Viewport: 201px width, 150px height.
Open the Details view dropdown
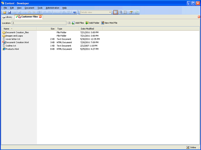110,12
